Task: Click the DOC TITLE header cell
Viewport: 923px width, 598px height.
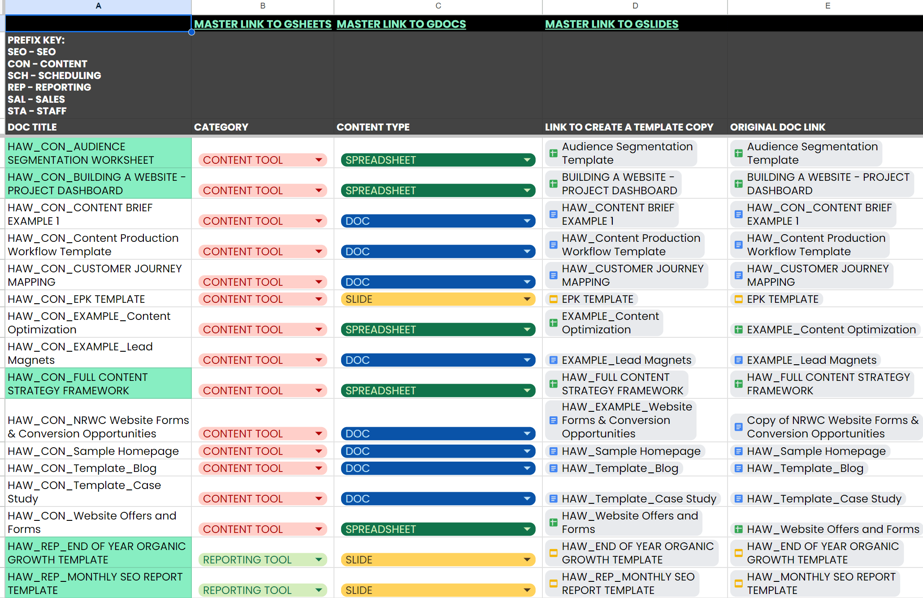Action: click(x=98, y=127)
